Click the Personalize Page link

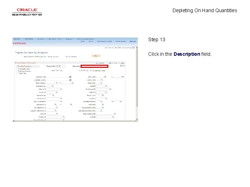tap(125, 48)
